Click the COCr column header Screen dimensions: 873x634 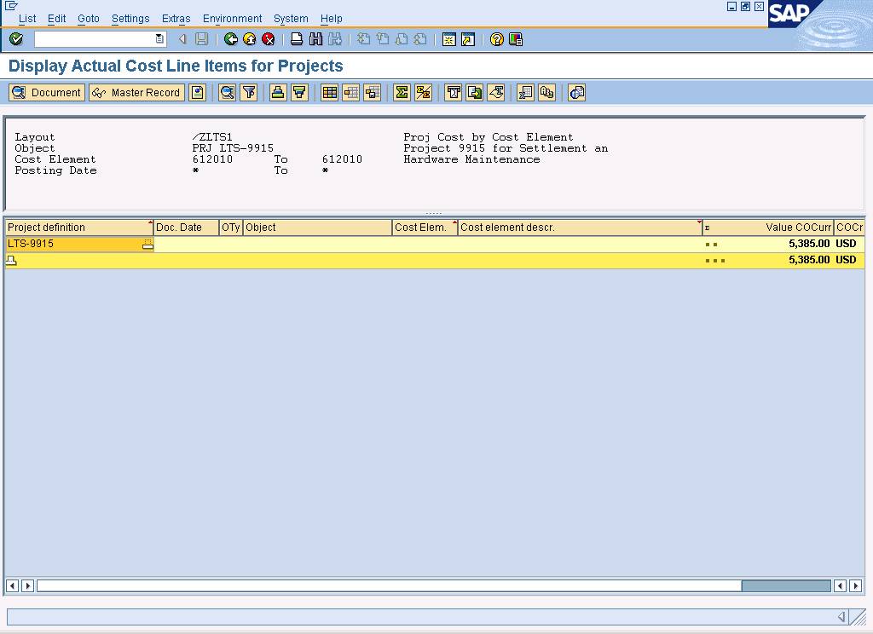pyautogui.click(x=849, y=228)
